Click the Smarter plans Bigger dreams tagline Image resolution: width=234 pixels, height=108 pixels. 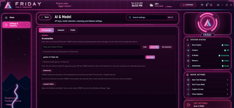pos(64,5)
